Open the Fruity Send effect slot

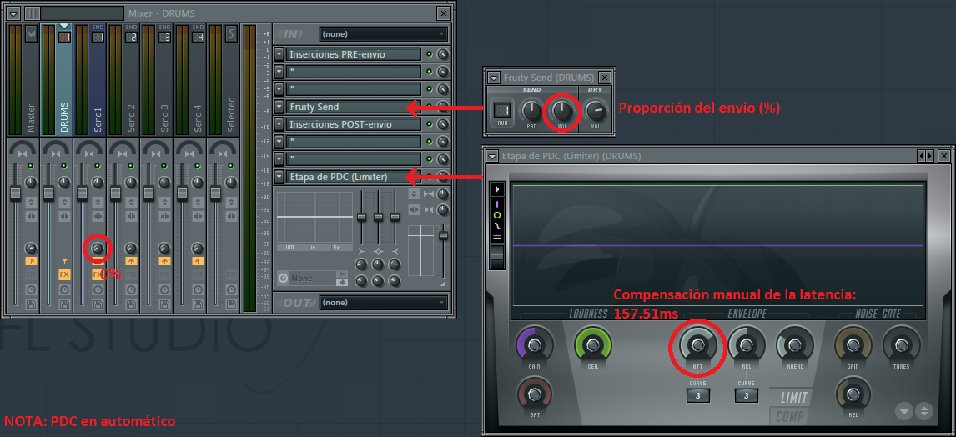point(354,107)
